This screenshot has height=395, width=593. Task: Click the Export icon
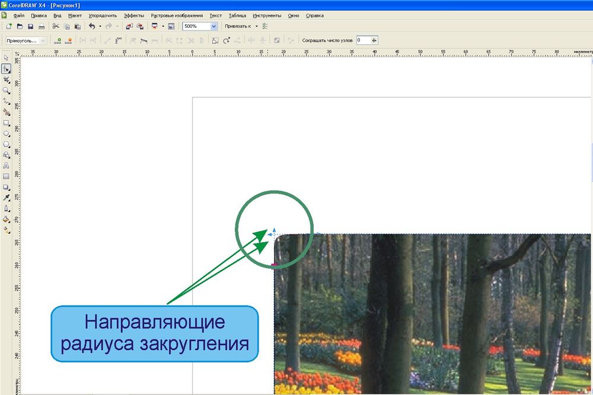(x=141, y=26)
